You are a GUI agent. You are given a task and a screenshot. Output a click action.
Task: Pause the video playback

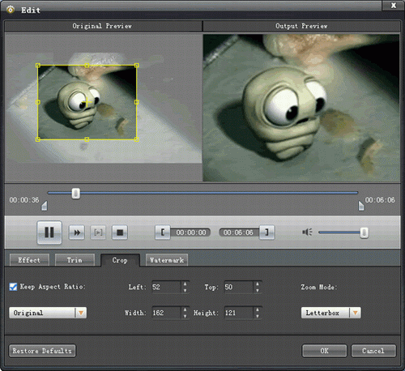(x=49, y=232)
